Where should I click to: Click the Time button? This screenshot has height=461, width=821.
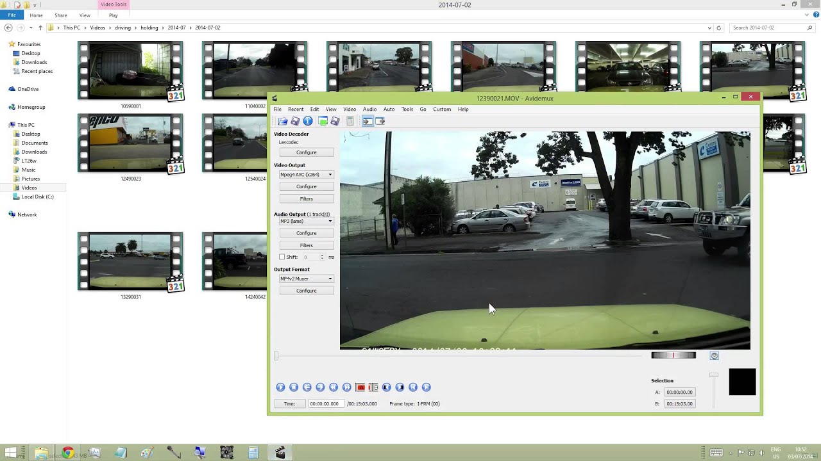tap(290, 404)
